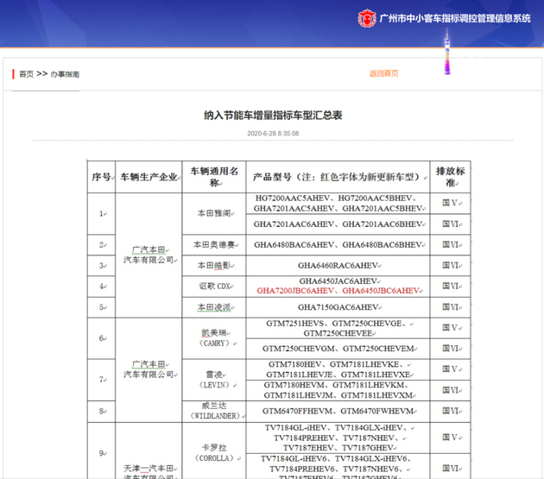The width and height of the screenshot is (544, 479).
Task: Click the 车辆生产企业 column header
Action: pos(149,177)
